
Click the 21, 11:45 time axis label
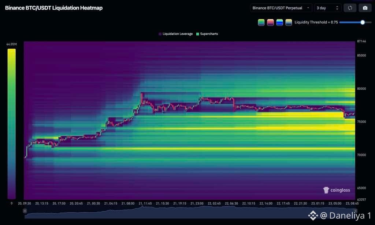145,203
